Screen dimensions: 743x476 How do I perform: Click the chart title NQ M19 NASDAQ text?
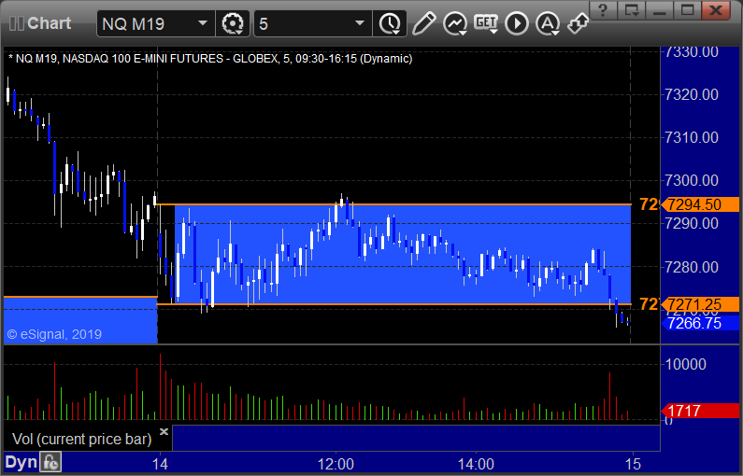210,59
